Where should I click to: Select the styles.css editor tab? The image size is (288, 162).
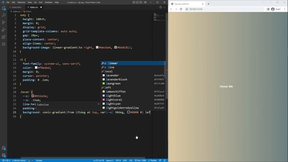click(x=34, y=7)
